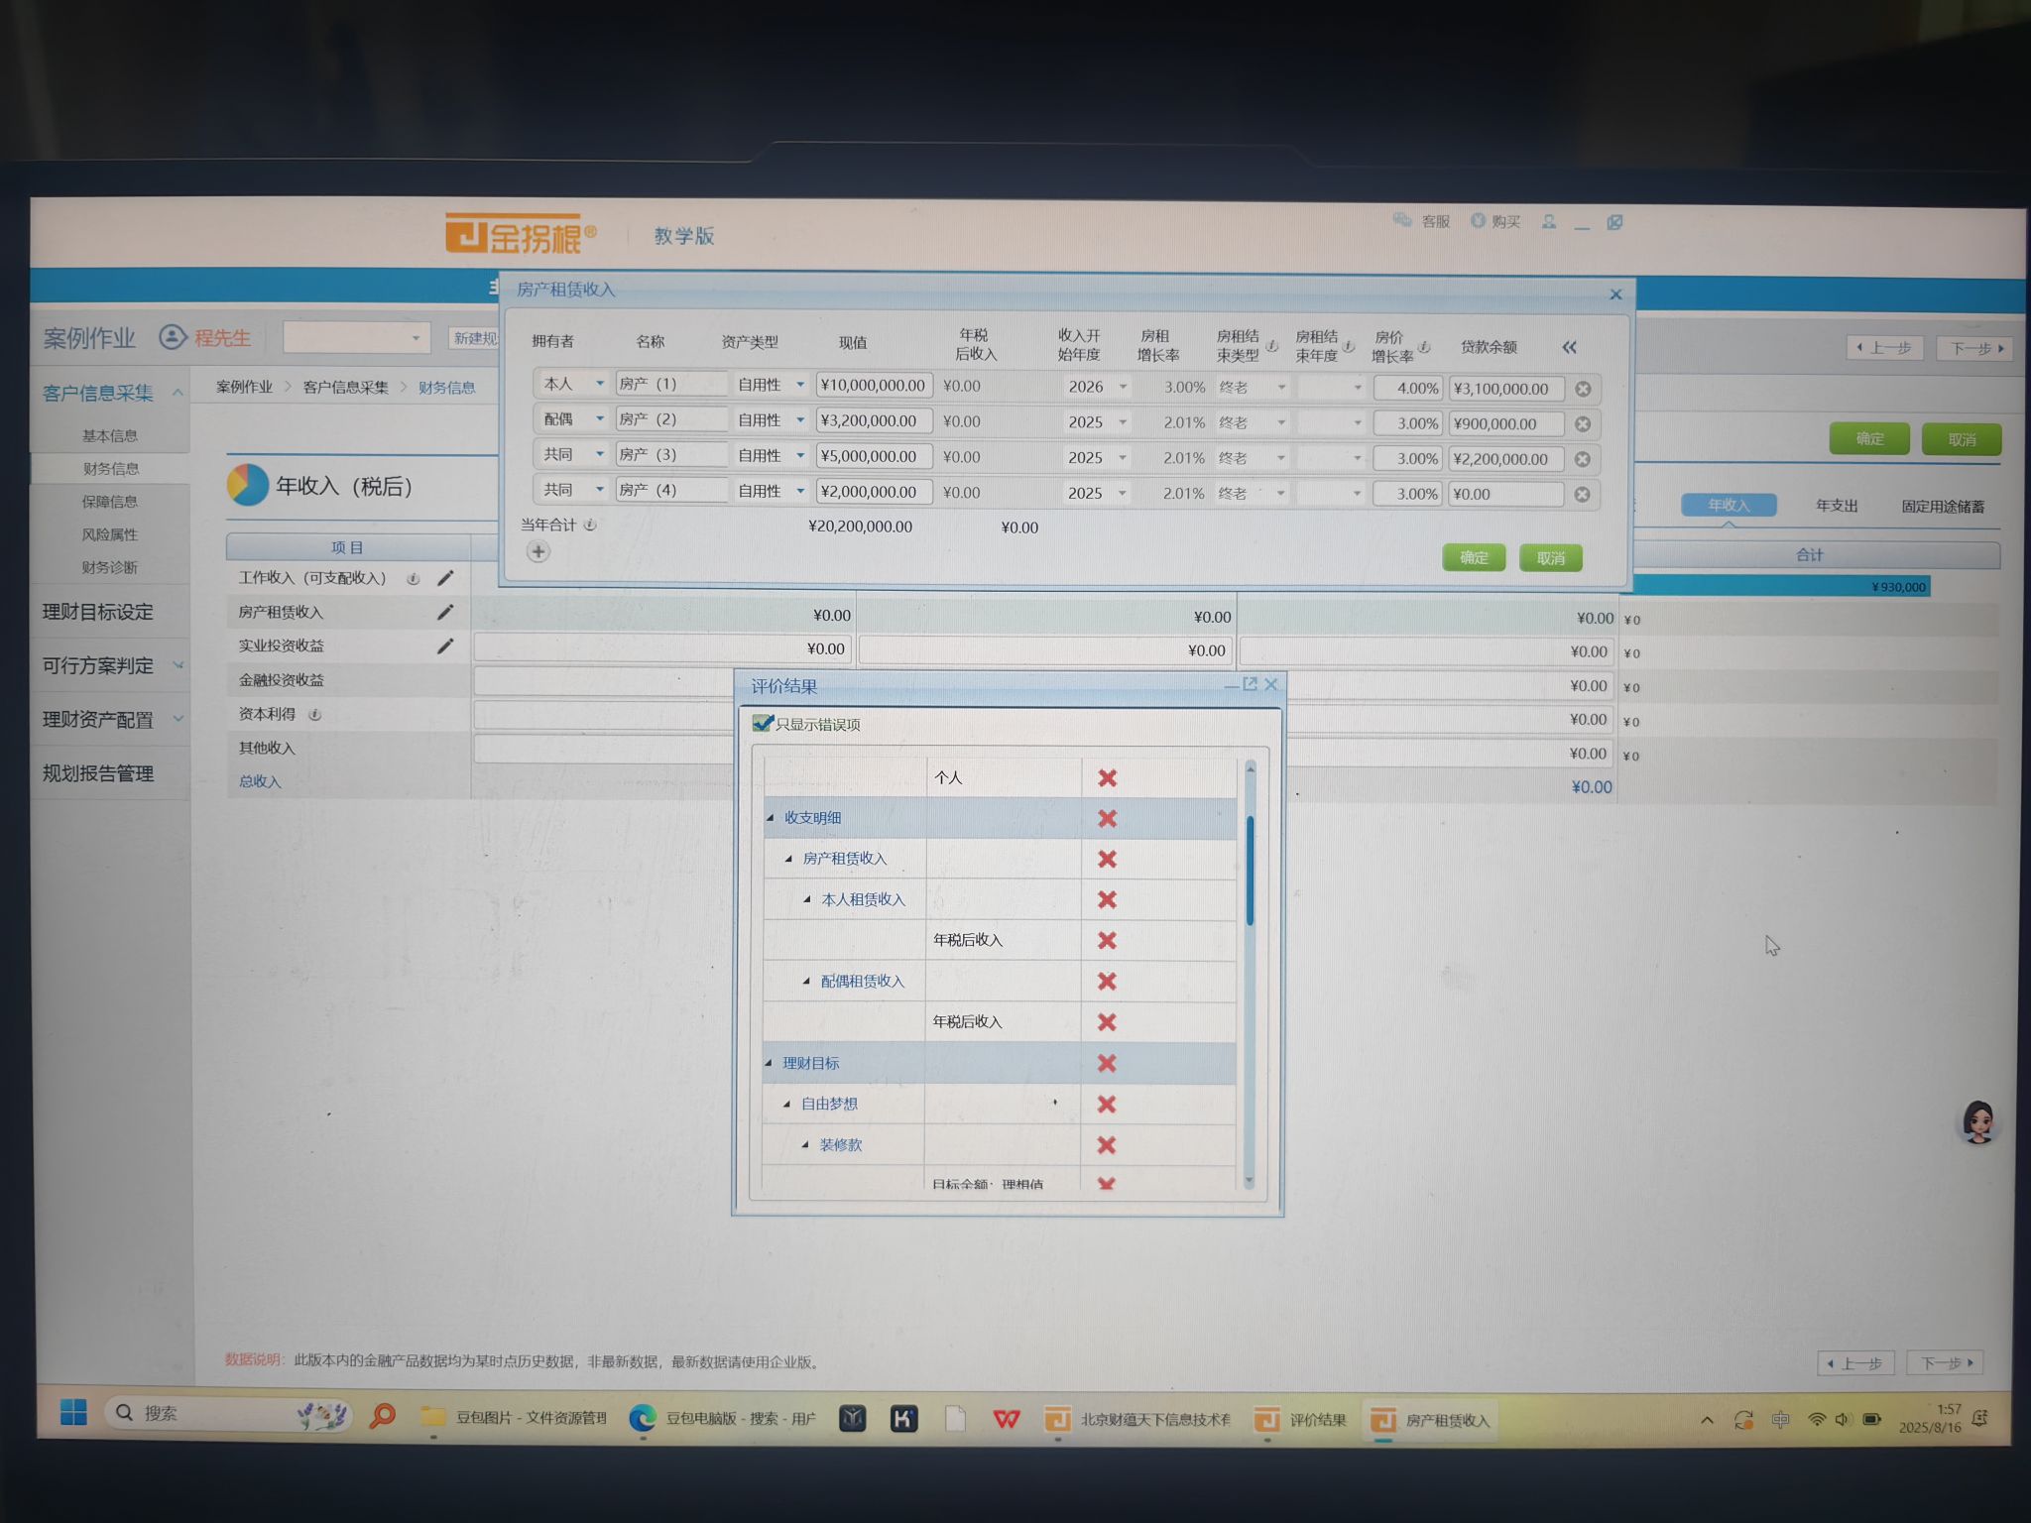Confirm the 房产租赁收入 dialog with 确定
This screenshot has height=1523, width=2031.
point(1474,557)
